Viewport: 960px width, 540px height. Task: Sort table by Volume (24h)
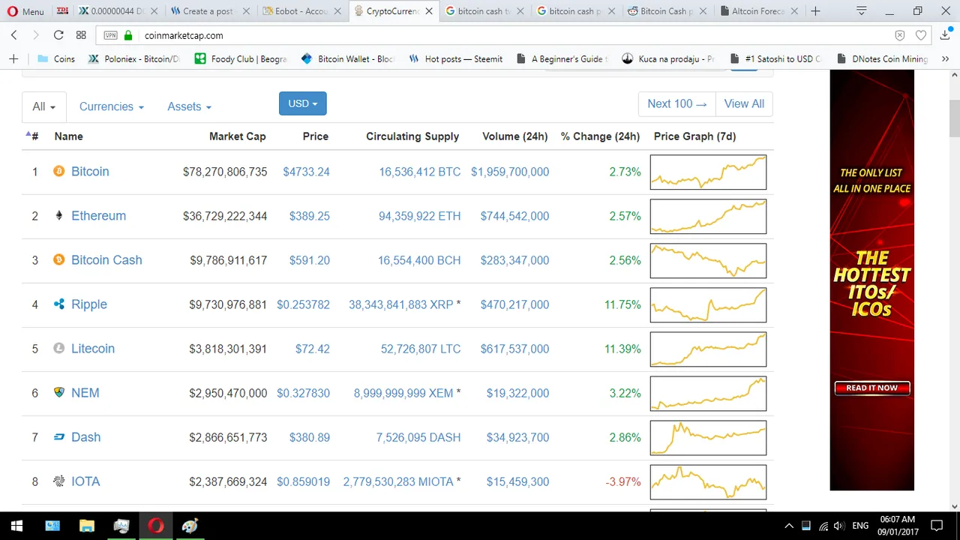515,136
